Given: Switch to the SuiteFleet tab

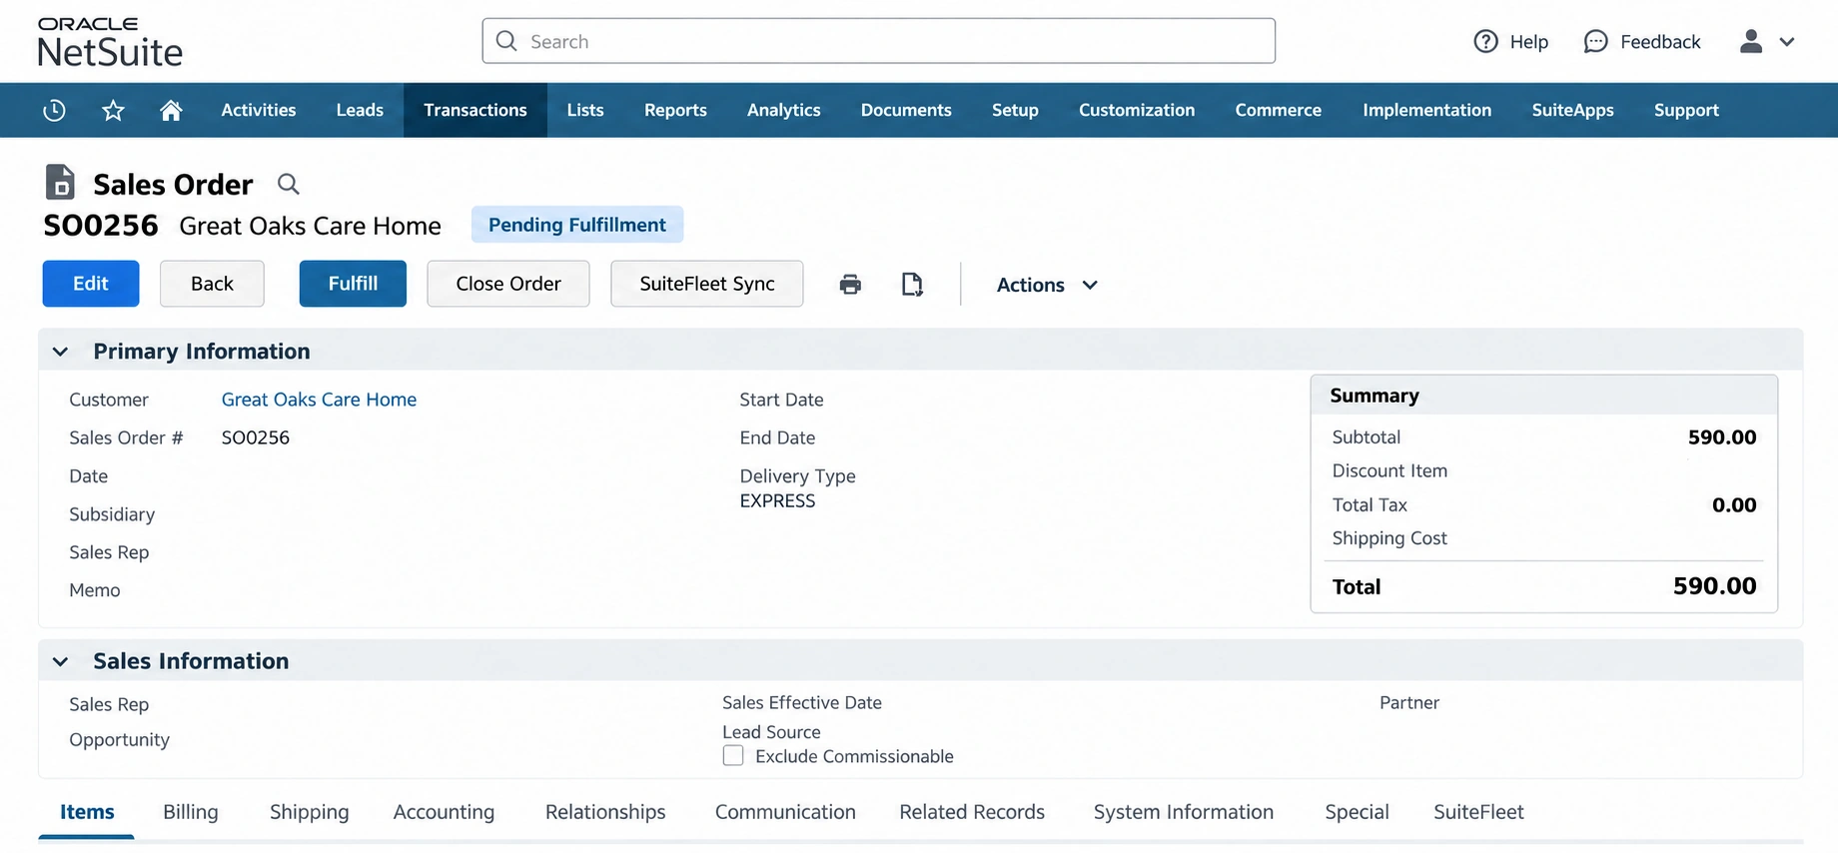Looking at the screenshot, I should (x=1478, y=812).
